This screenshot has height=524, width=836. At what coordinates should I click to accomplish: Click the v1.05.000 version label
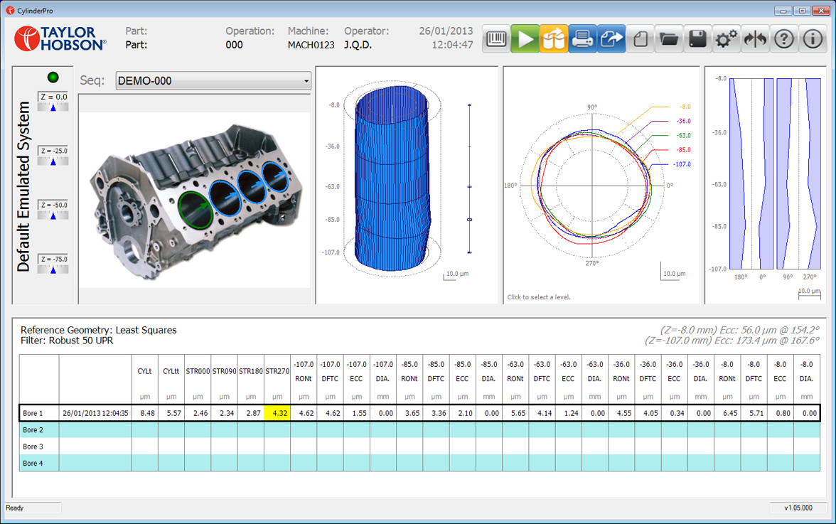pos(798,508)
